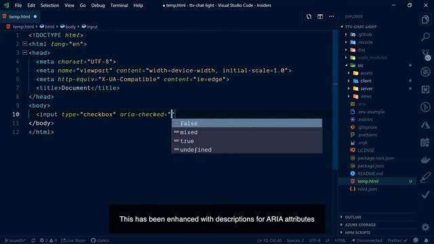The image size is (434, 244).
Task: Choose 'false' from the suggestion list
Action: (247, 123)
